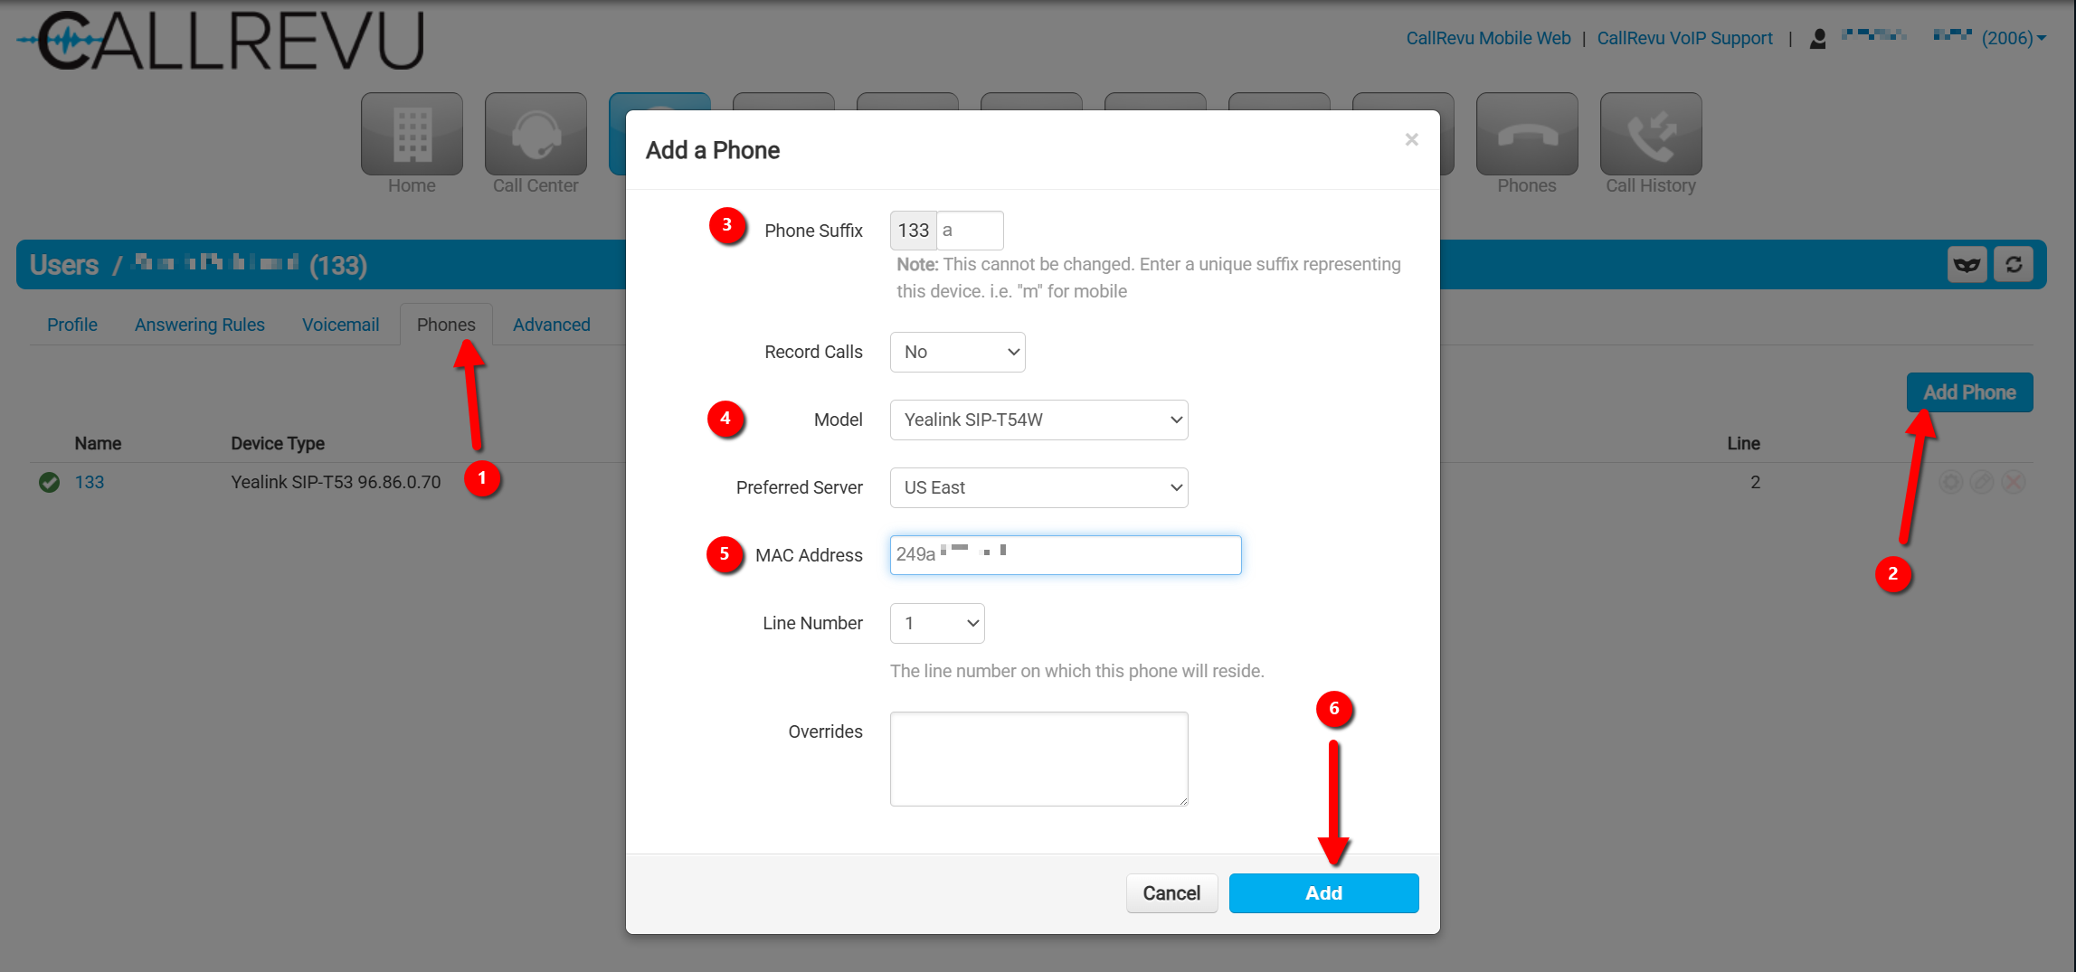
Task: Expand the (2006) account dropdown
Action: (2013, 38)
